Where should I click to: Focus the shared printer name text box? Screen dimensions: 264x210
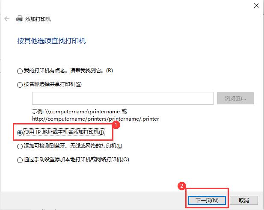[123, 98]
